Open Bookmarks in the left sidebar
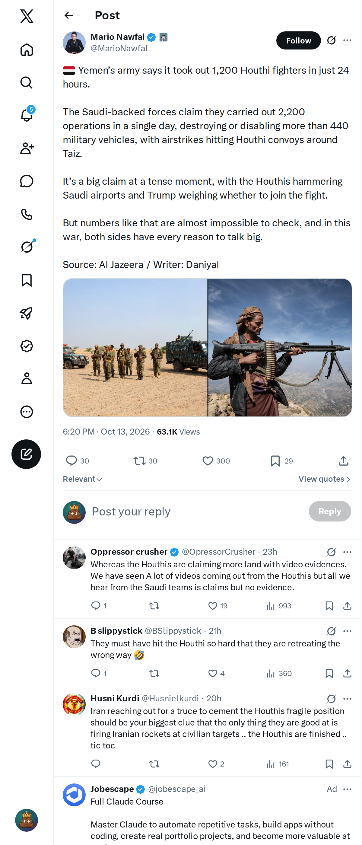Screen dimensions: 362x845 click(x=27, y=280)
